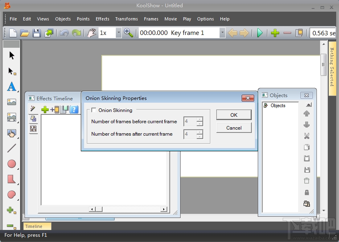
Task: Click the padlock lock icon in Objects panel
Action: tap(306, 192)
